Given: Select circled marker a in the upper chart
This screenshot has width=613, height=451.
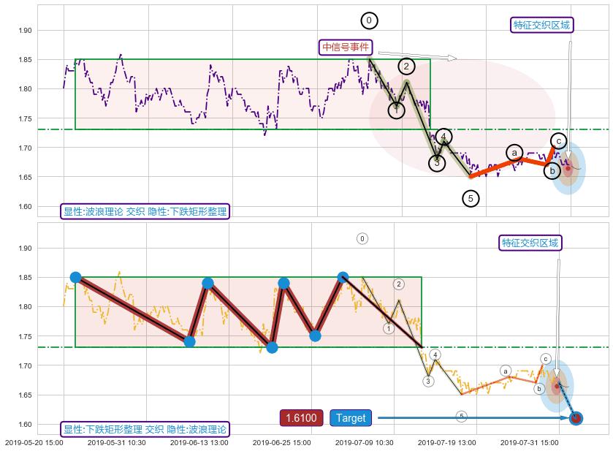Looking at the screenshot, I should click(515, 153).
